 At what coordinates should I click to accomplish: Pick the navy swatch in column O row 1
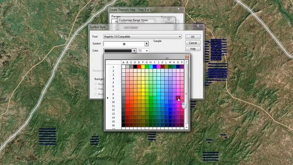pos(178,67)
